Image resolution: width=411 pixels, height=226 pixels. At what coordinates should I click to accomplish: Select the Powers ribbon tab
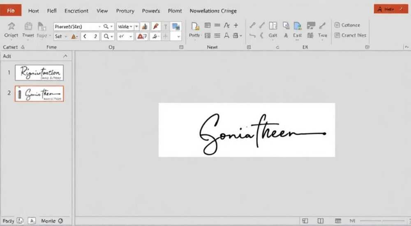(x=151, y=11)
